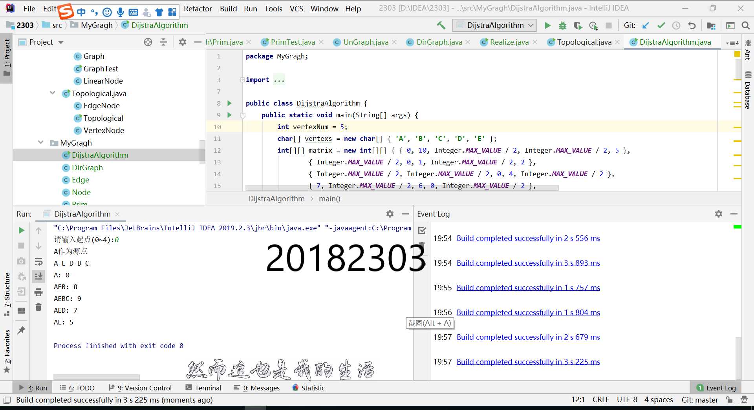The height and width of the screenshot is (410, 754).
Task: Click Git commit checkmark icon
Action: (x=661, y=26)
